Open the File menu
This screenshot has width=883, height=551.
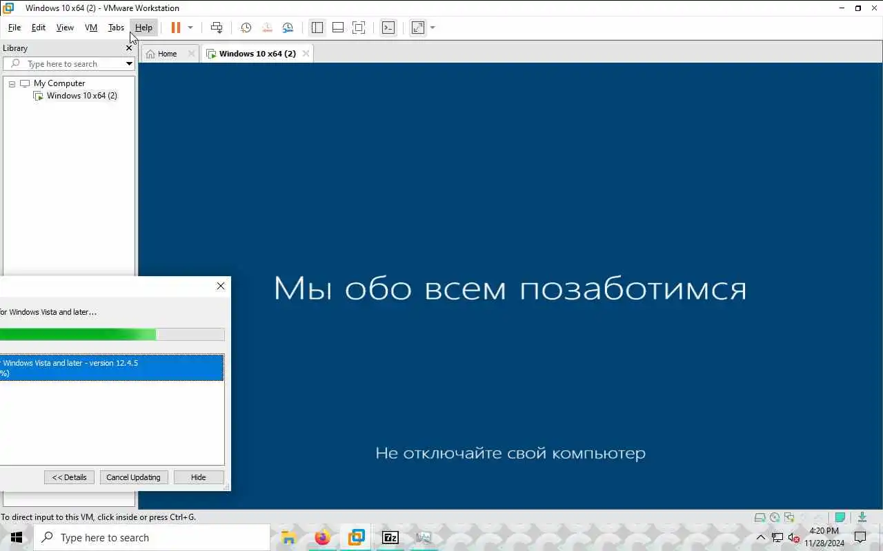tap(14, 28)
